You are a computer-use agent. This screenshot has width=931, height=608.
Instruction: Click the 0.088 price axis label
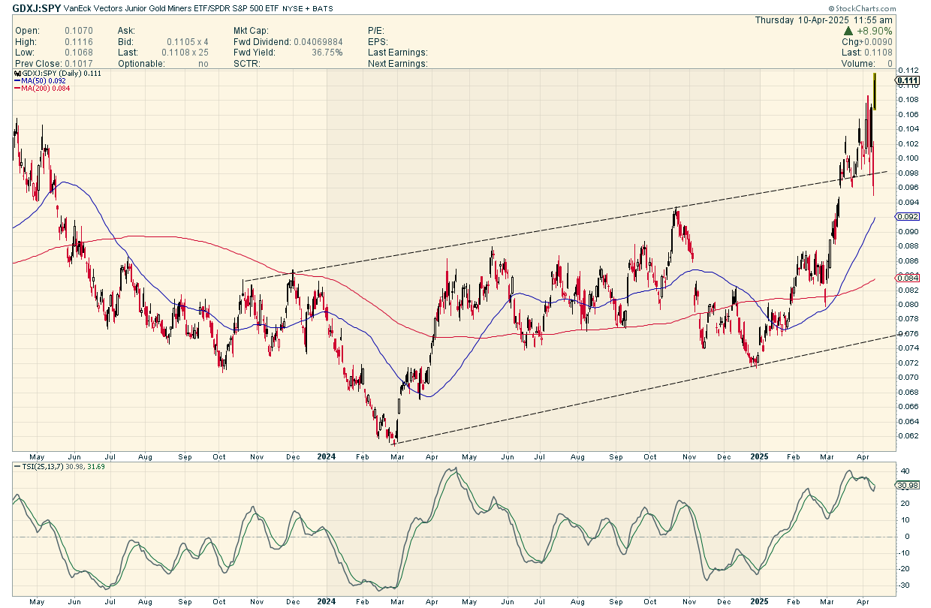click(x=909, y=246)
